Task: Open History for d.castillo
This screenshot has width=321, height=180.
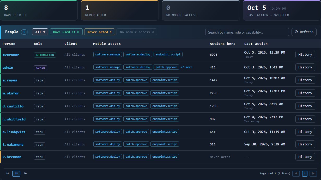Action: (x=305, y=106)
